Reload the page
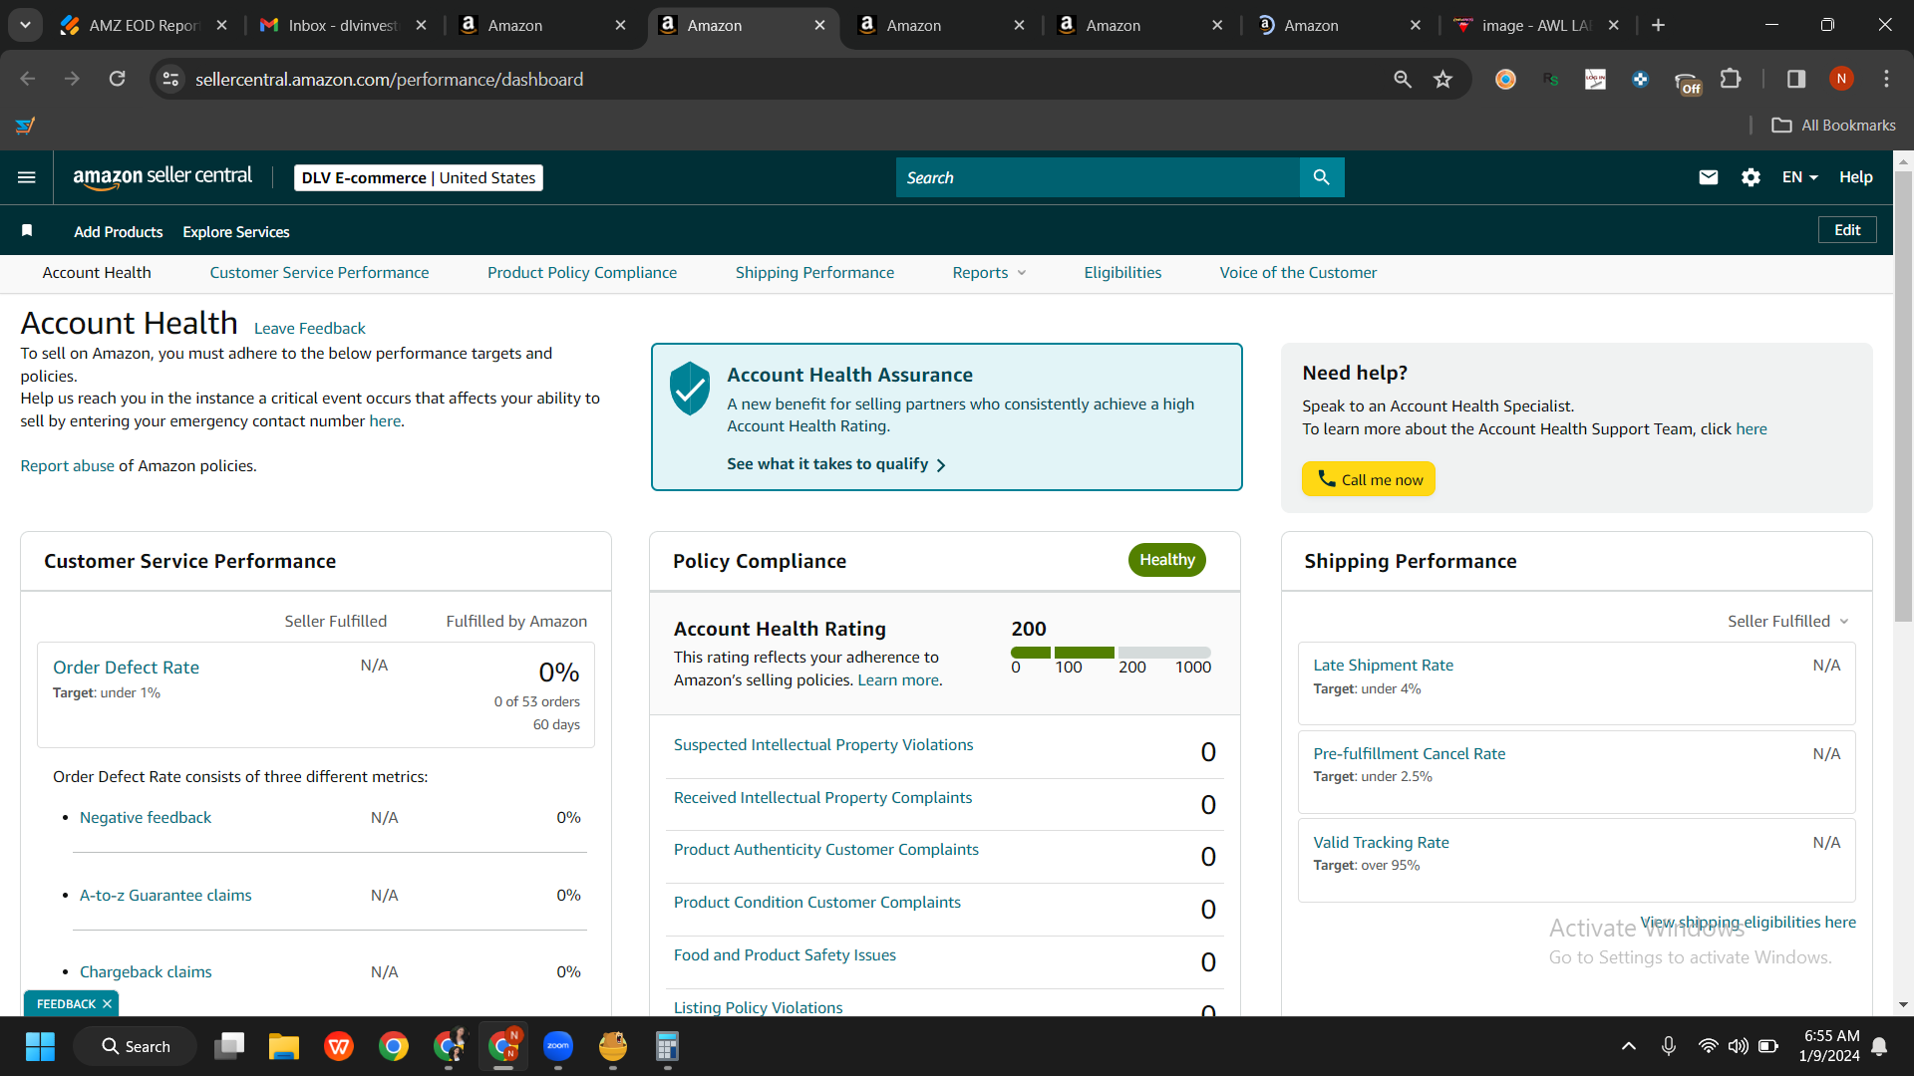Image resolution: width=1914 pixels, height=1076 pixels. (117, 79)
